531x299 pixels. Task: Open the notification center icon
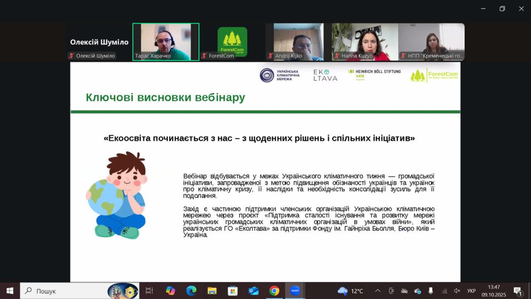(x=518, y=291)
